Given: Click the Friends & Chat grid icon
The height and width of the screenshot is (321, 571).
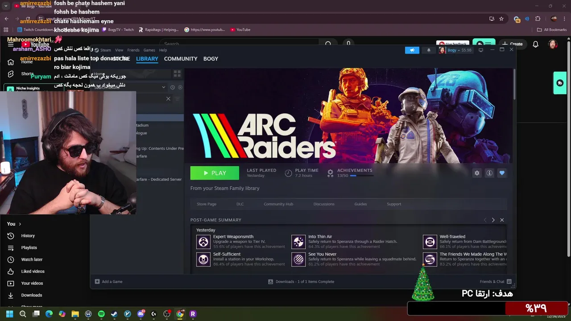Looking at the screenshot, I should [x=509, y=281].
